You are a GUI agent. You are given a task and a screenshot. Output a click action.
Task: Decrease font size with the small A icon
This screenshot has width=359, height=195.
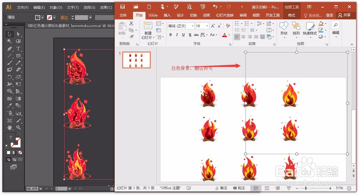coord(219,26)
